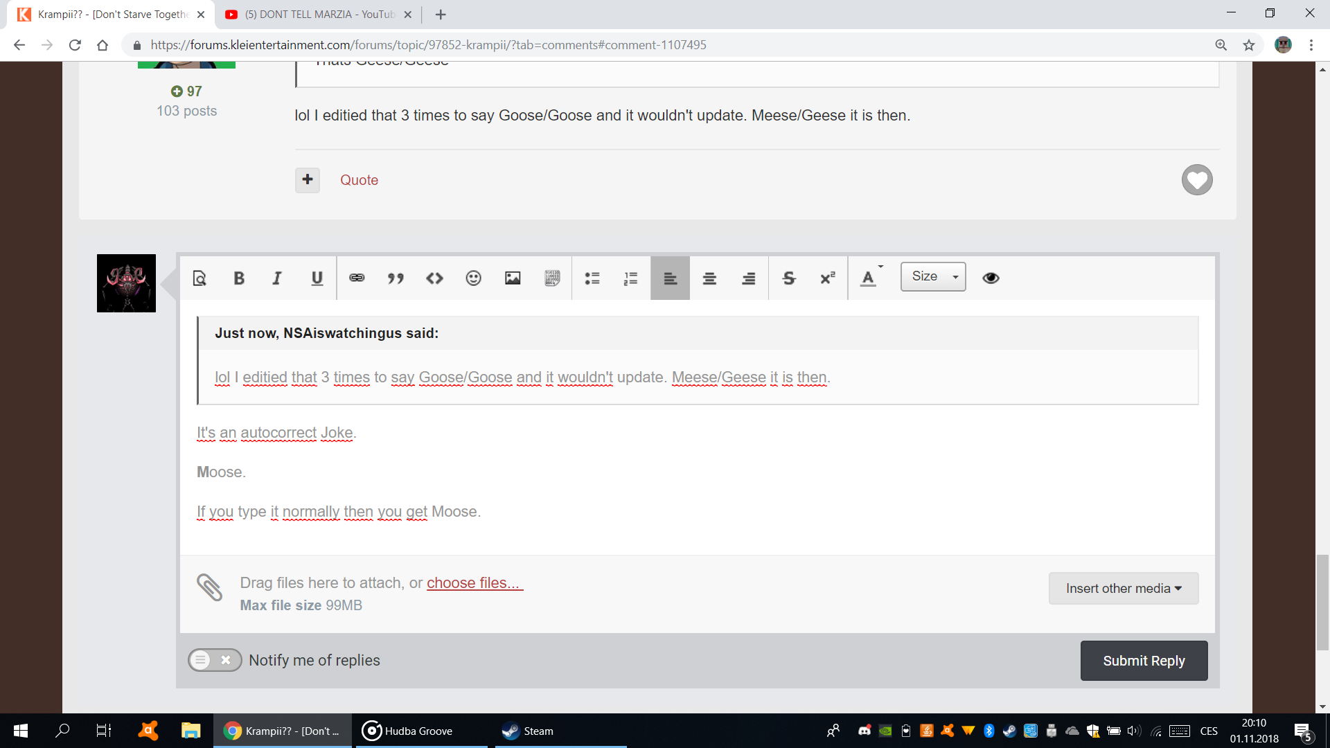1330x748 pixels.
Task: Open the Size dropdown
Action: tap(933, 277)
